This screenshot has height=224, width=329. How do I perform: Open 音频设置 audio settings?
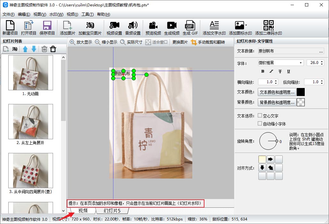point(133,28)
